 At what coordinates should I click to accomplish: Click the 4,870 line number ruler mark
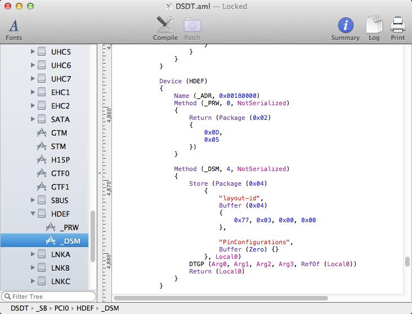[109, 188]
